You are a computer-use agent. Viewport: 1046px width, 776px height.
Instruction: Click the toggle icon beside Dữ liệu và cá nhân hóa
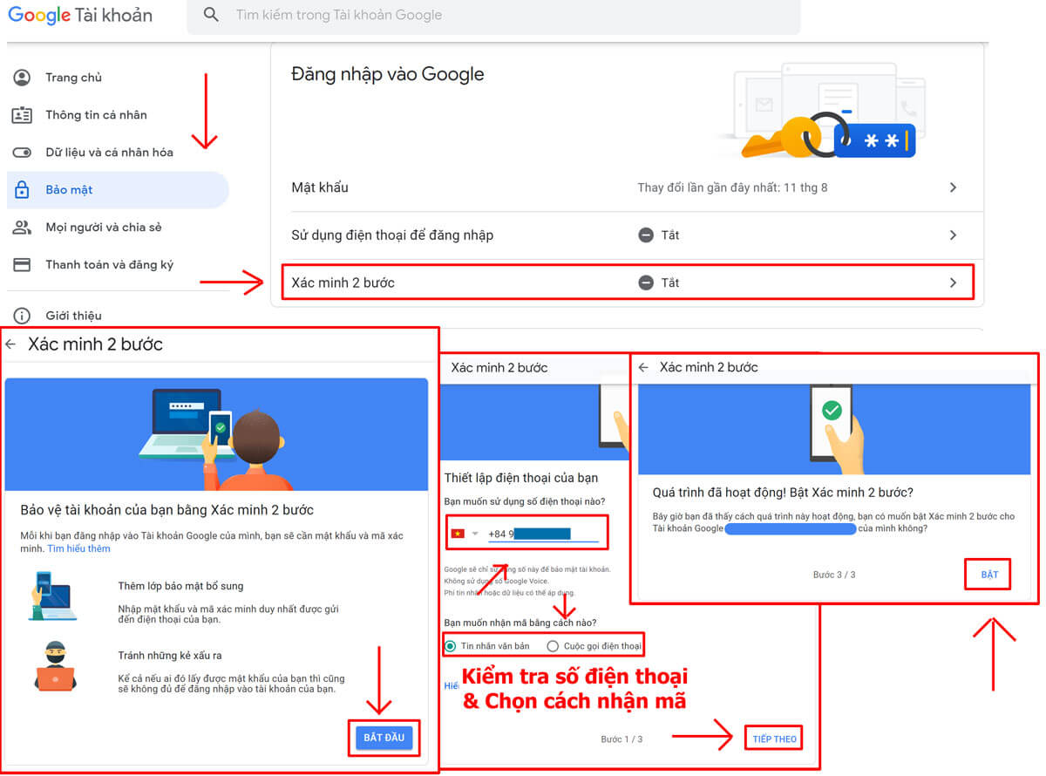point(22,153)
